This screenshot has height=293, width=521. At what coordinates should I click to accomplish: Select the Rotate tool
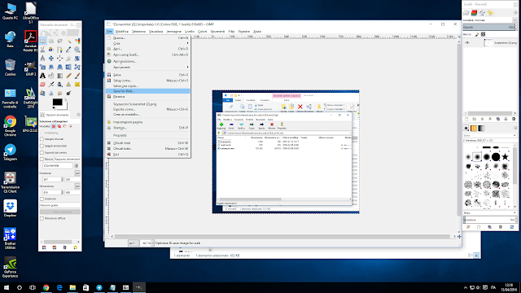pos(77,58)
